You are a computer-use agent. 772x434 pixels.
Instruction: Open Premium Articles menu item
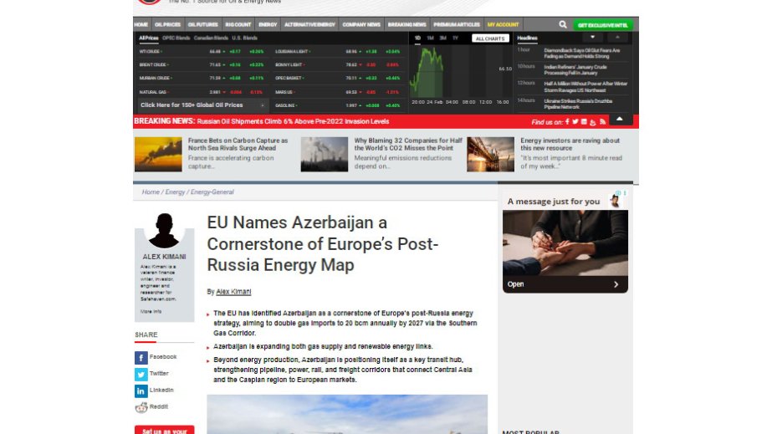(x=457, y=24)
